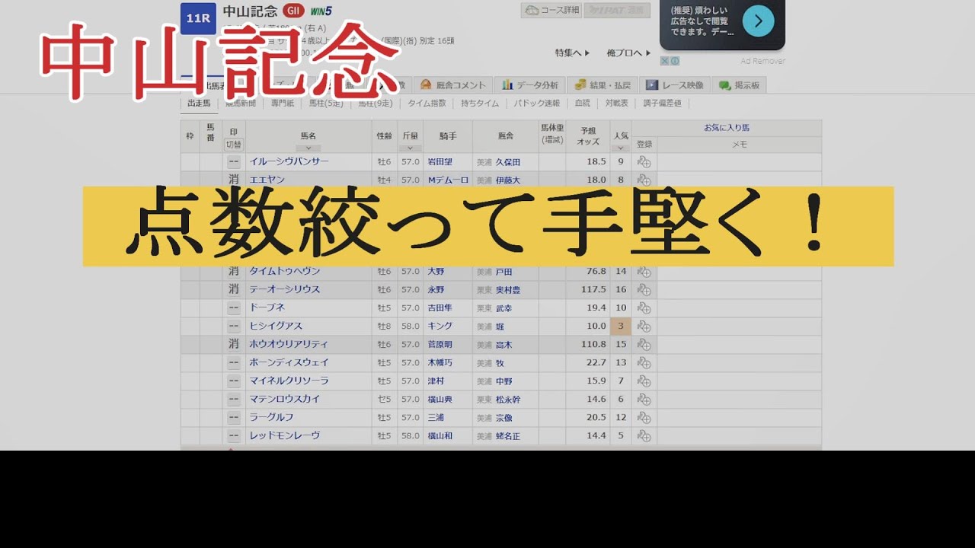Click the info icon under the ad
This screenshot has width=975, height=548.
tap(675, 61)
